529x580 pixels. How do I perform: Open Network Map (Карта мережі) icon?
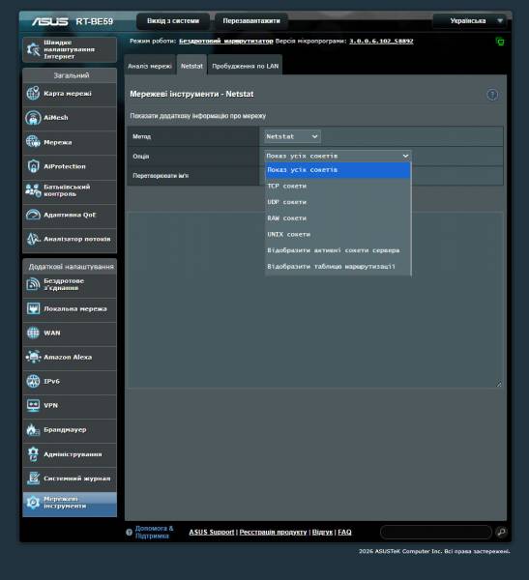[x=33, y=93]
